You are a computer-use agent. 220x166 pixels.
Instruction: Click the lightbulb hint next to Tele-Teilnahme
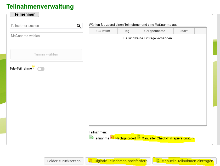(33, 67)
